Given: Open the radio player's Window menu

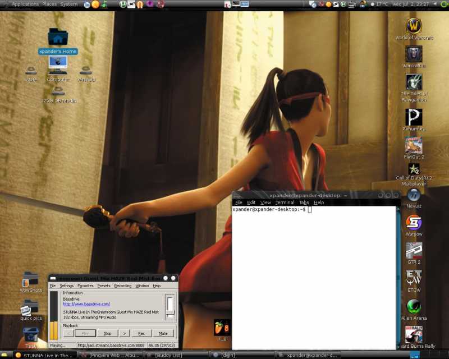Looking at the screenshot, I should pyautogui.click(x=142, y=286).
